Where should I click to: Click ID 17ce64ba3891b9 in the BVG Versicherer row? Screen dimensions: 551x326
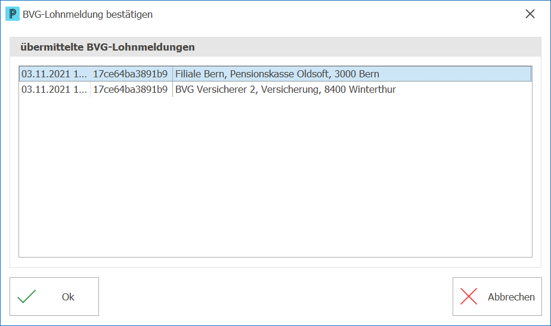click(x=131, y=89)
